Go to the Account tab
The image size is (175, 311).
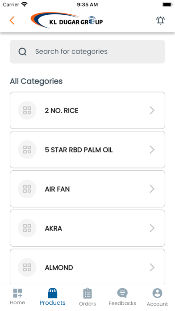click(x=157, y=297)
